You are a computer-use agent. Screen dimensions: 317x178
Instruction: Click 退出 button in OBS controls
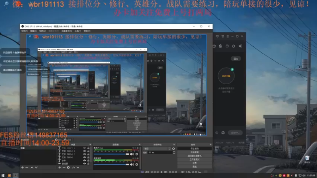pyautogui.click(x=195, y=167)
